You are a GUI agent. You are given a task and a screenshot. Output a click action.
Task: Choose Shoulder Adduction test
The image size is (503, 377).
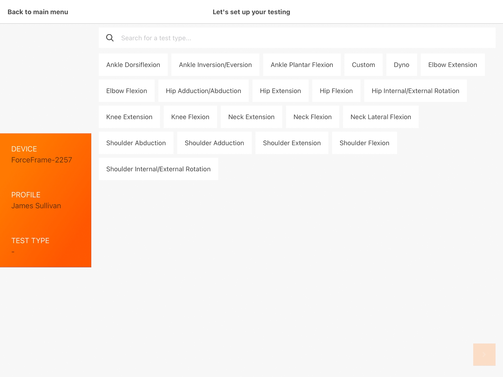(214, 143)
